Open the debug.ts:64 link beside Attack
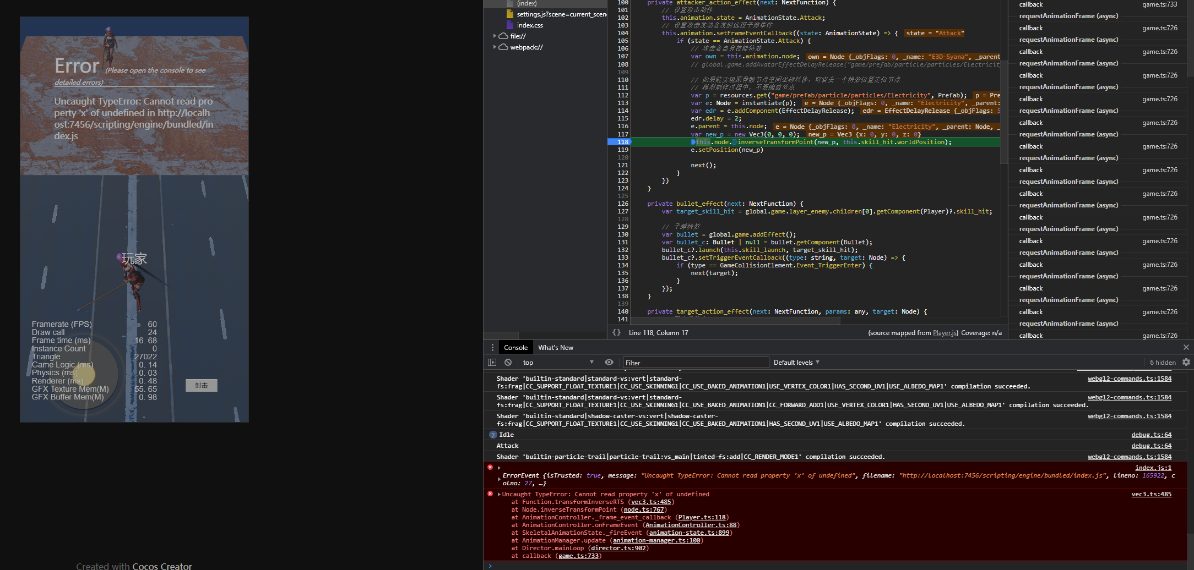The height and width of the screenshot is (570, 1194). coord(1152,446)
